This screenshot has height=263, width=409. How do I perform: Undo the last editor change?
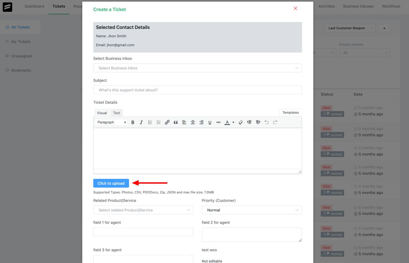(266, 122)
